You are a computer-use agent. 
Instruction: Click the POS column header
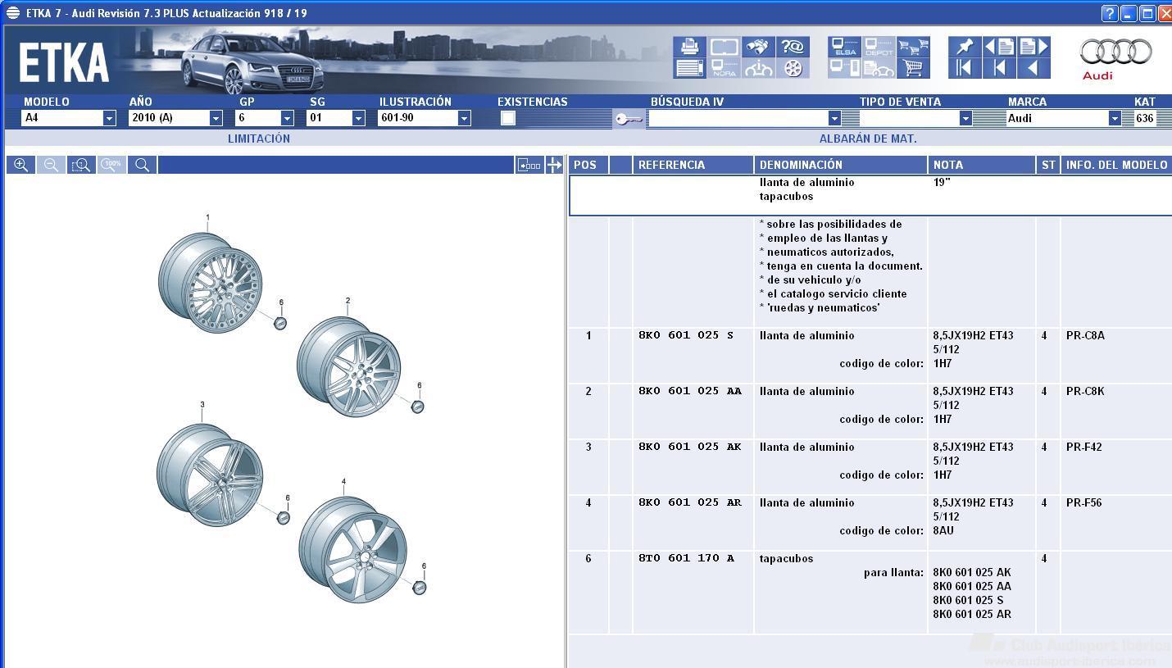(x=588, y=165)
